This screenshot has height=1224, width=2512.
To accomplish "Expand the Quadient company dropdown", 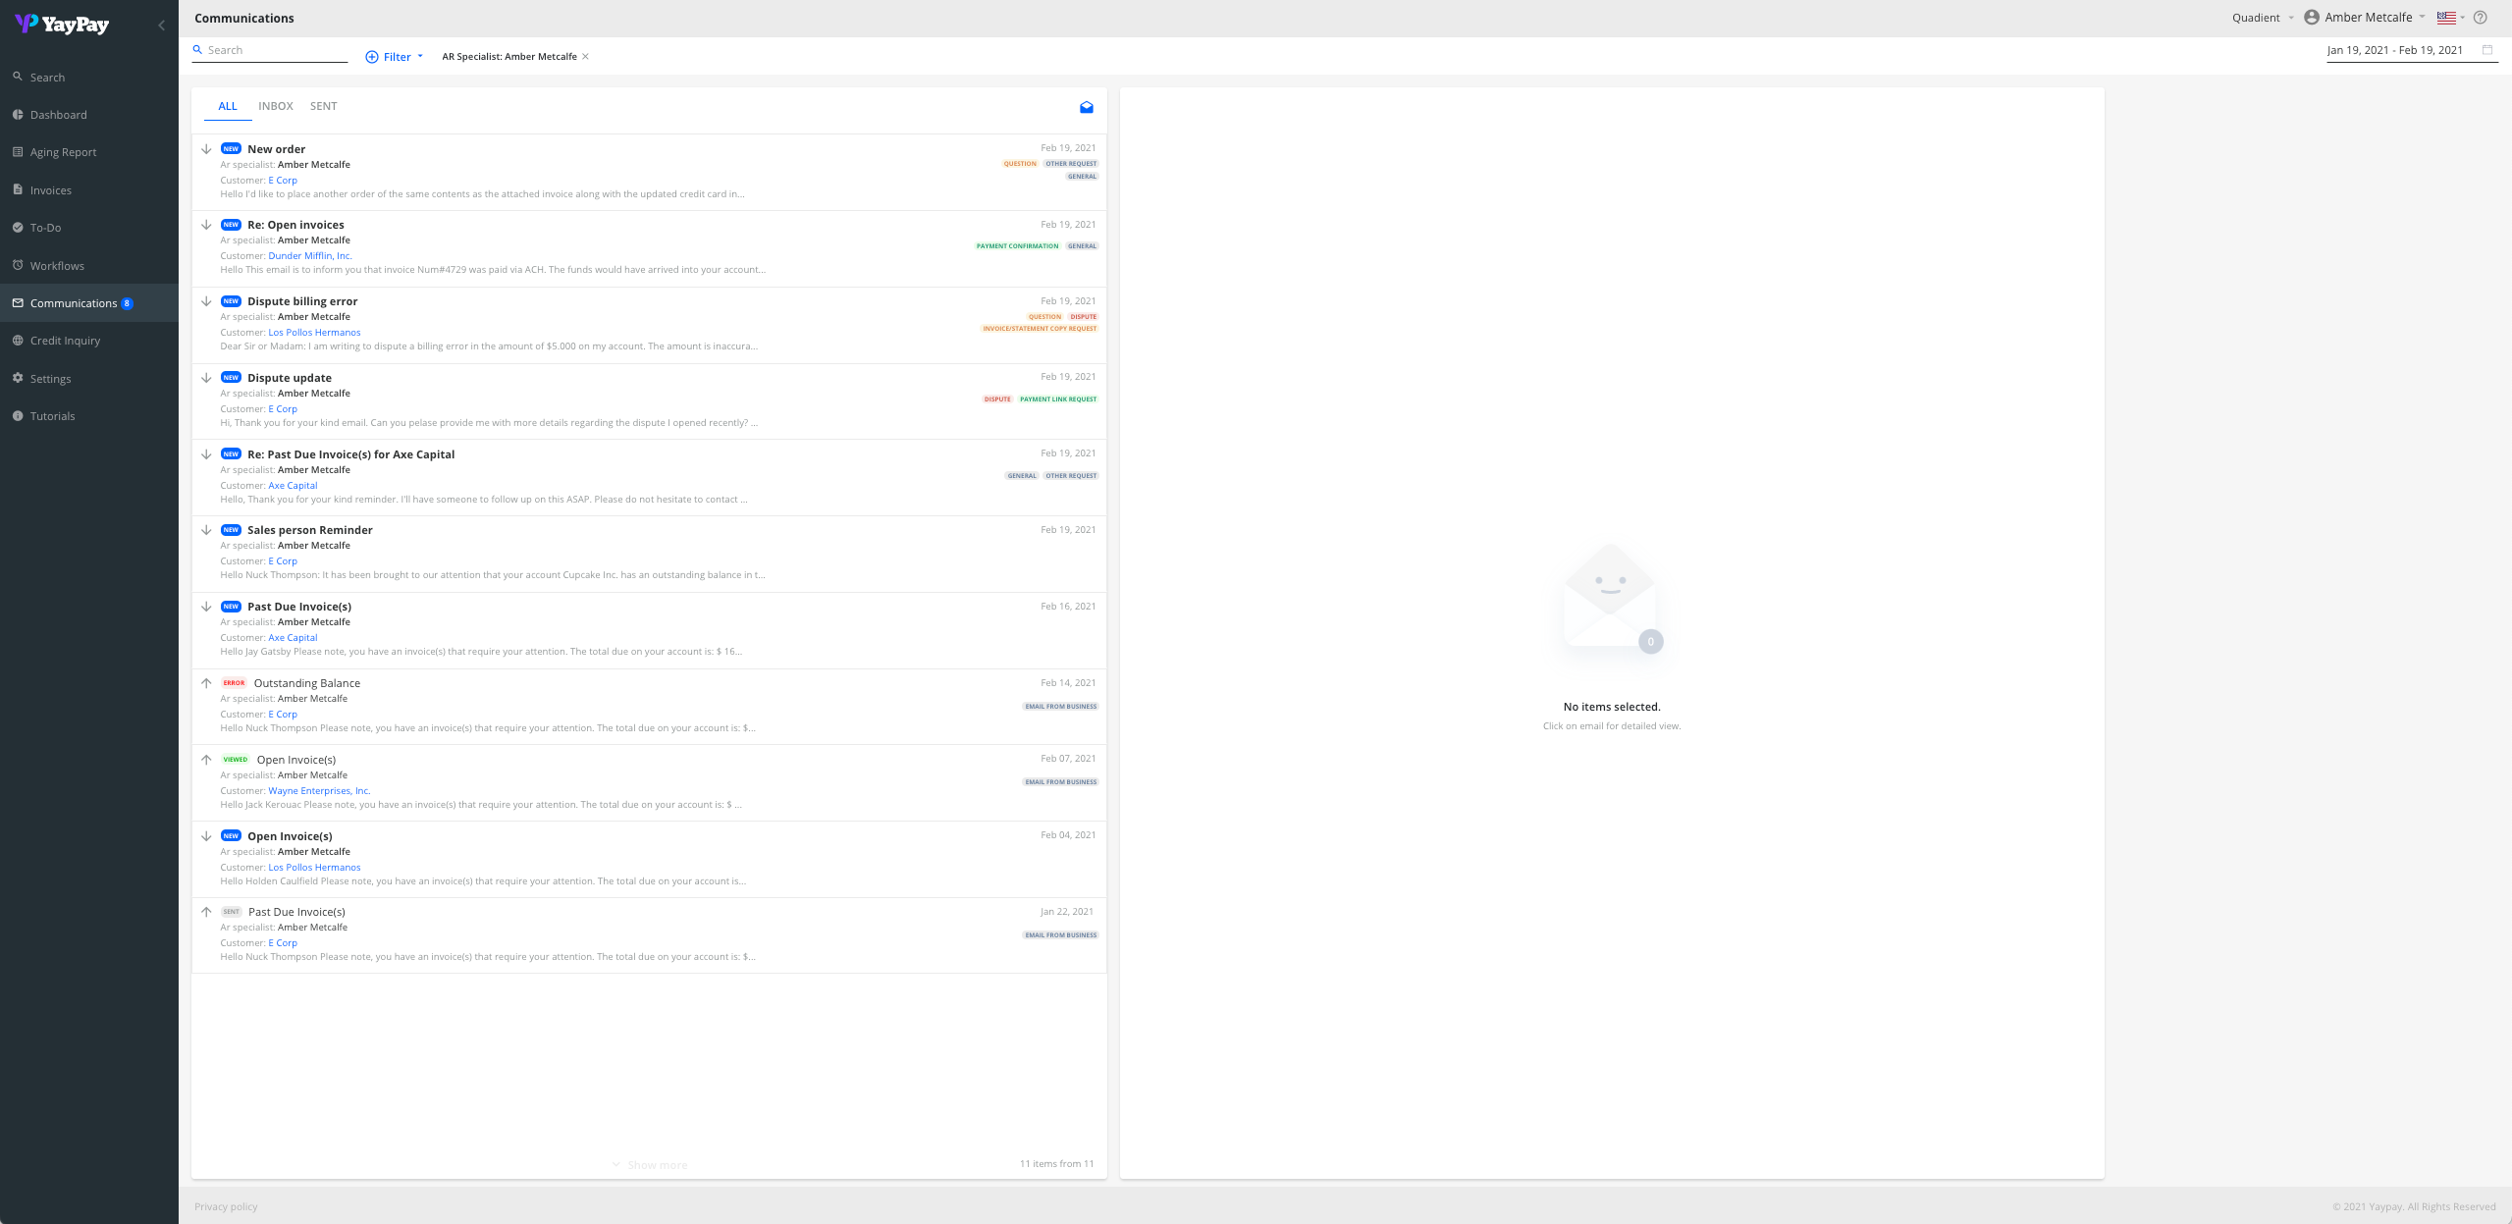I will point(2263,18).
